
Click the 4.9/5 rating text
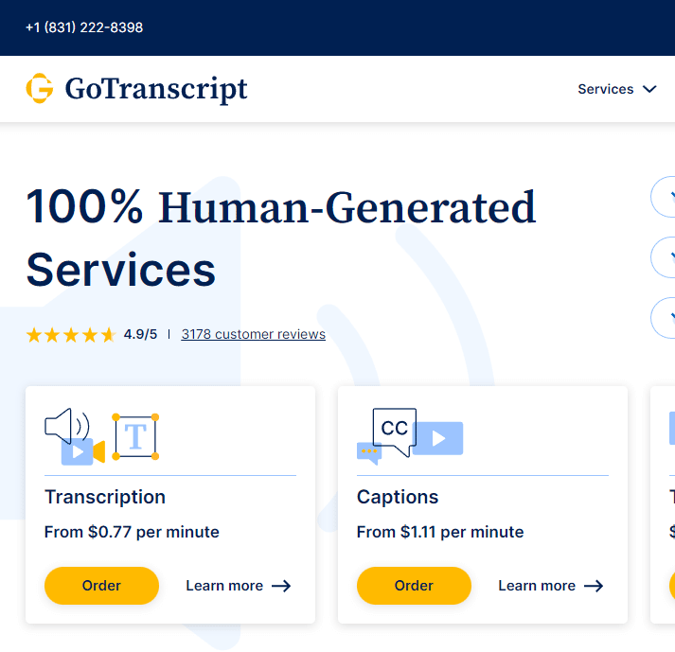(x=140, y=334)
